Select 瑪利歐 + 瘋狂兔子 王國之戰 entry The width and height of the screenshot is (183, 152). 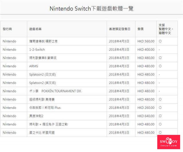point(48,124)
